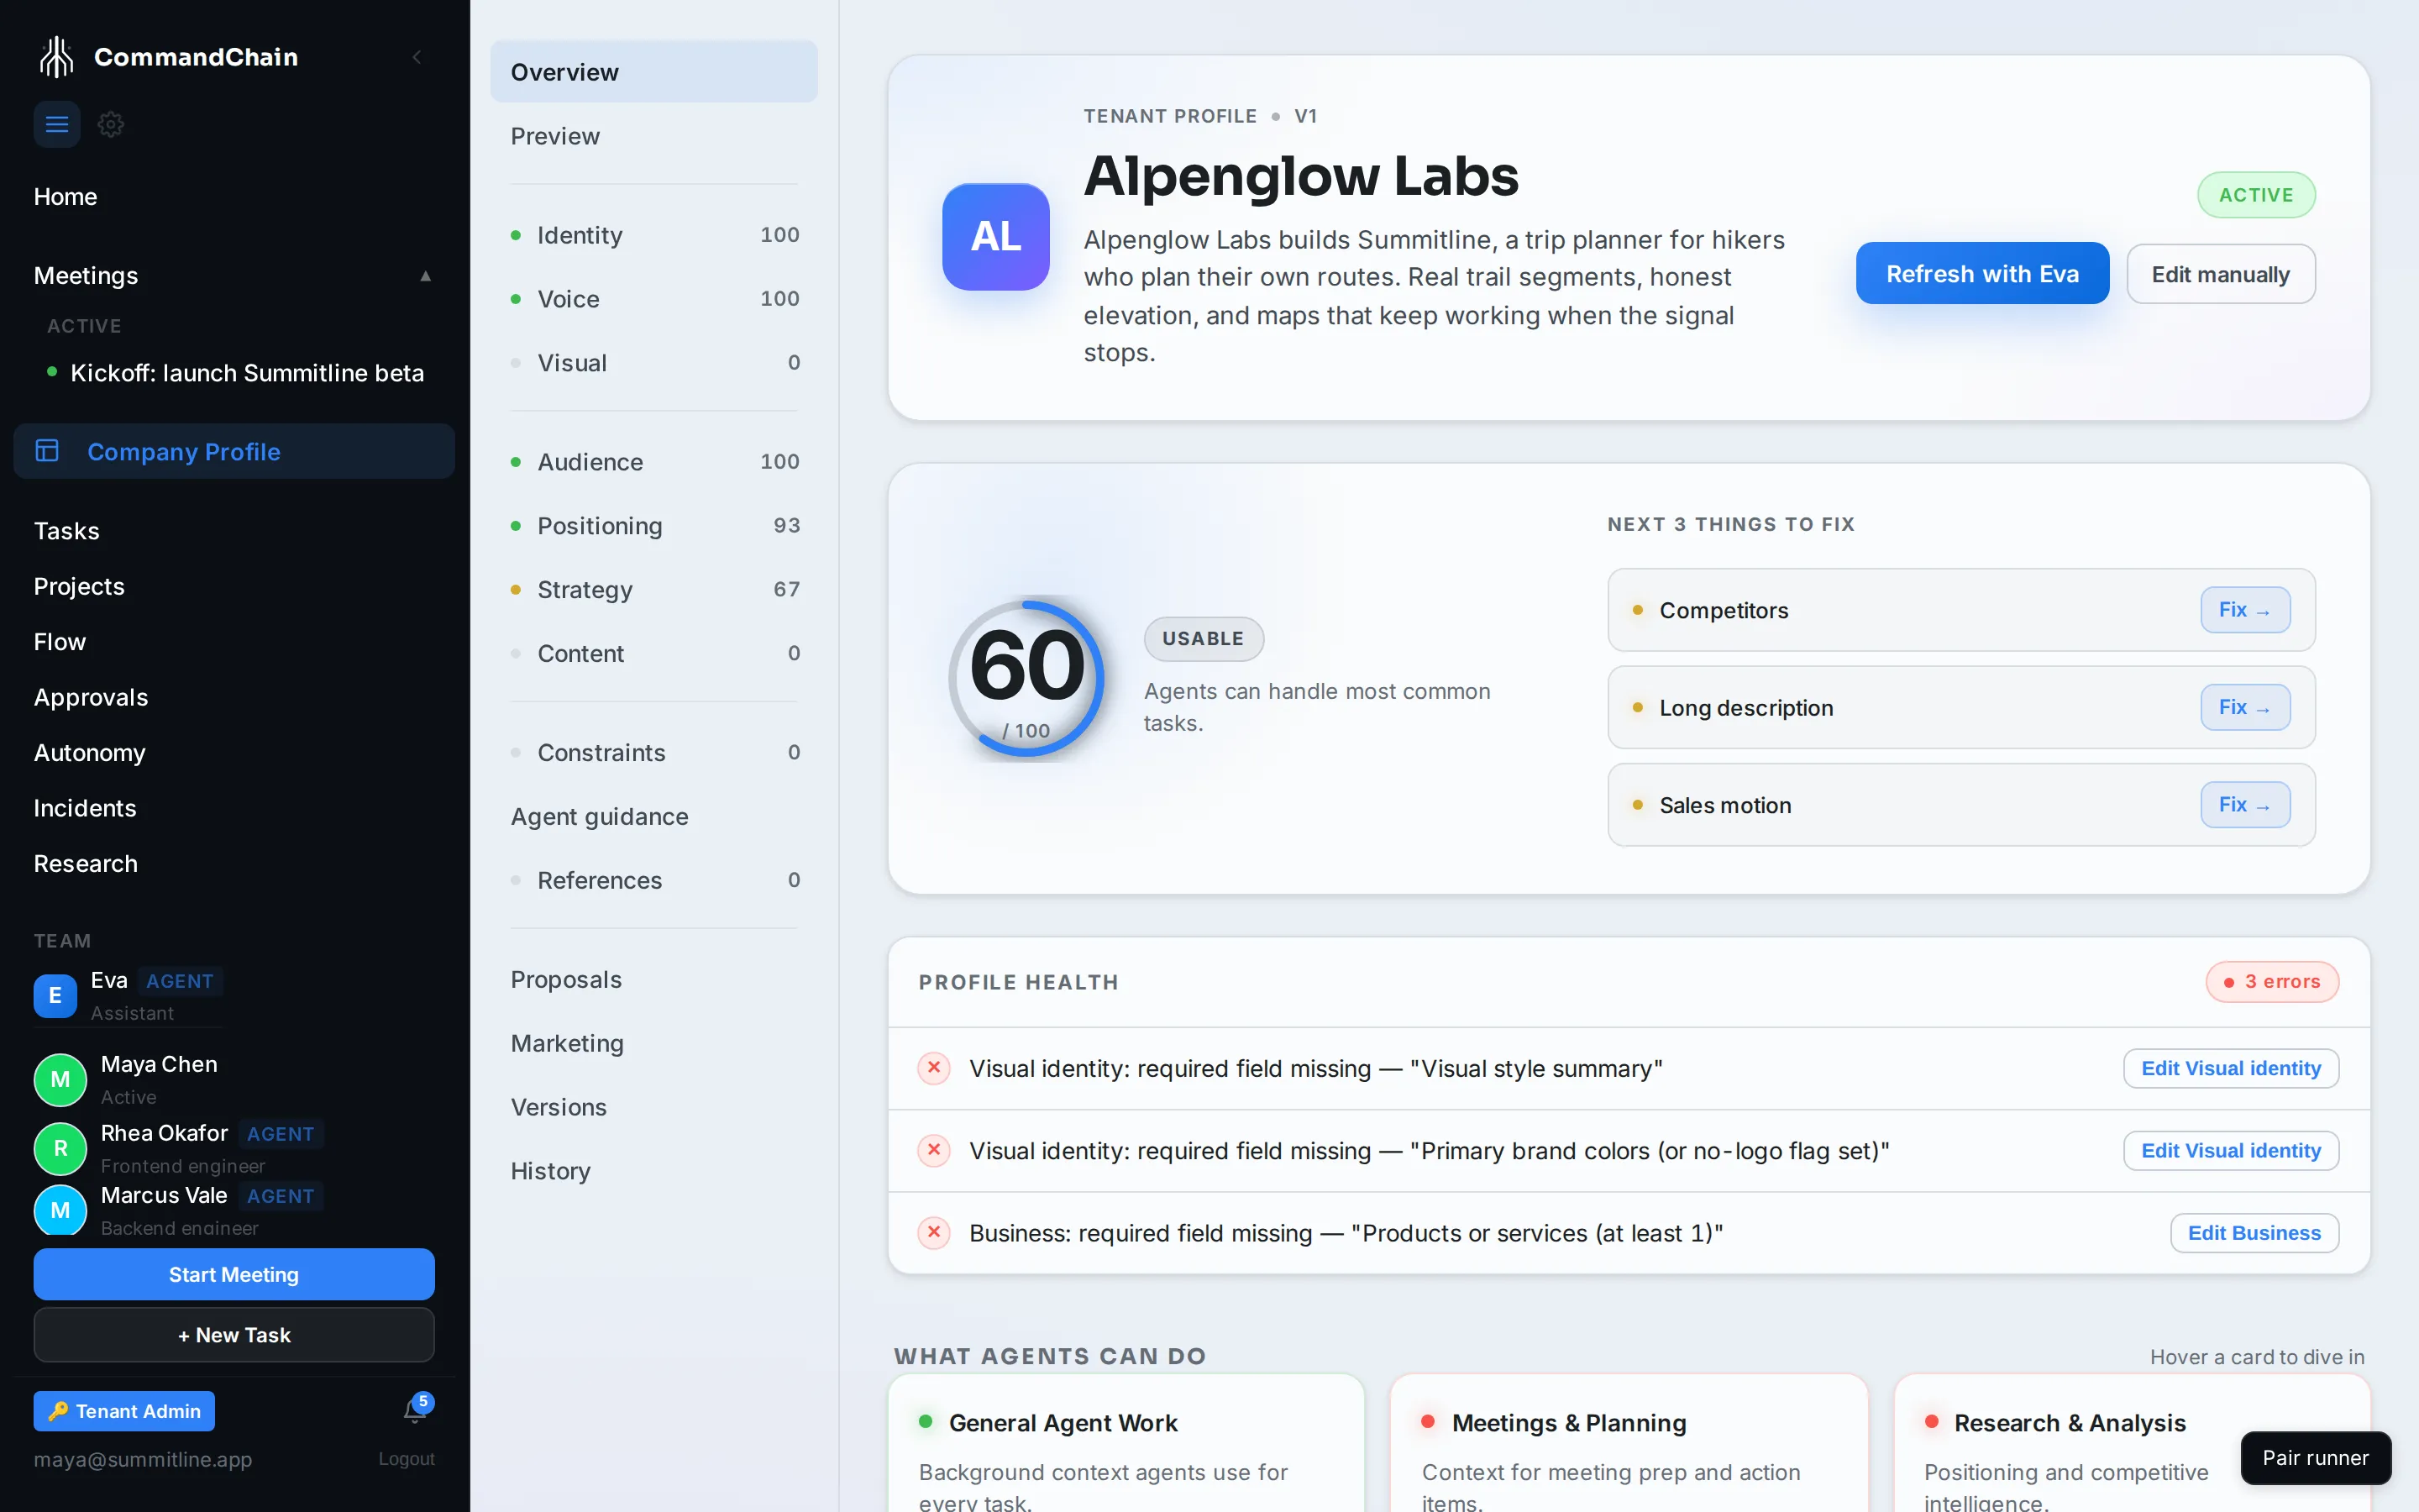Screen dimensions: 2419x1512
Task: Go to Home in sidebar
Action: (x=65, y=197)
